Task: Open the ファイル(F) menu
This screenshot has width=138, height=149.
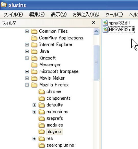Action: (13, 15)
